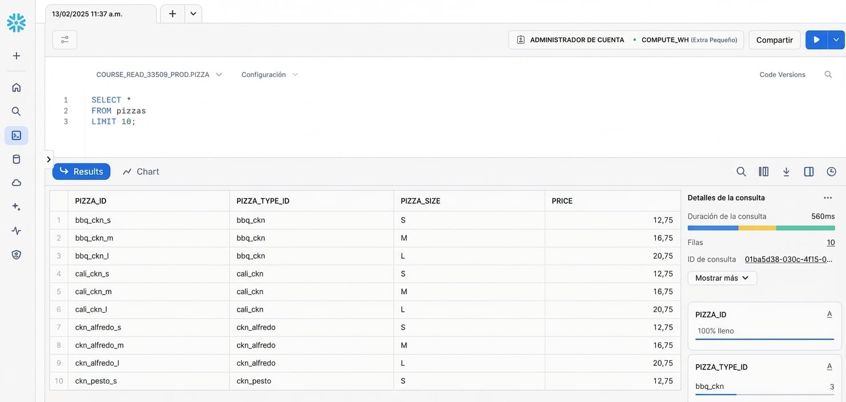Place cursor on LIMIT 10; line
The width and height of the screenshot is (846, 402).
point(114,122)
